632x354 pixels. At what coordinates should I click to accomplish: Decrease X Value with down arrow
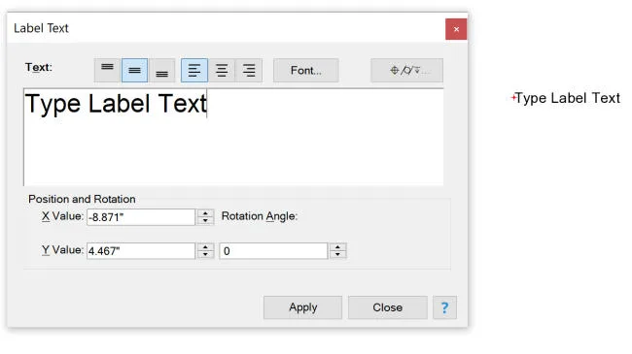(205, 221)
